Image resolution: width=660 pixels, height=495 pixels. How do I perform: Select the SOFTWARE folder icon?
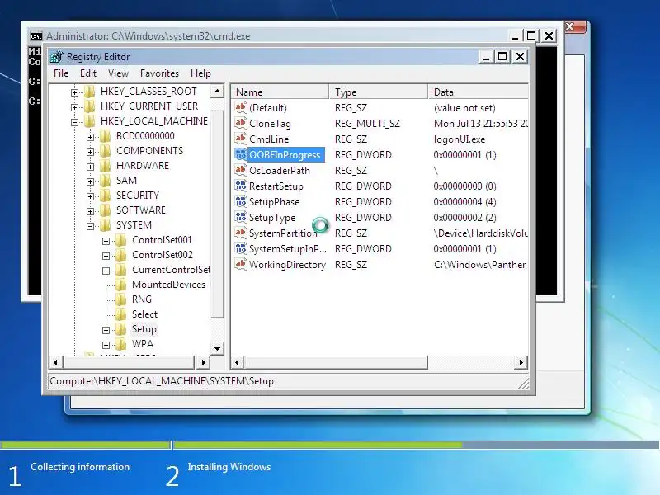click(106, 210)
